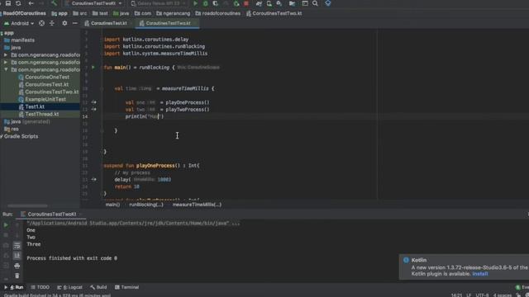Click the Run panel's grey stop square
This screenshot has width=529, height=297.
pyautogui.click(x=6, y=235)
